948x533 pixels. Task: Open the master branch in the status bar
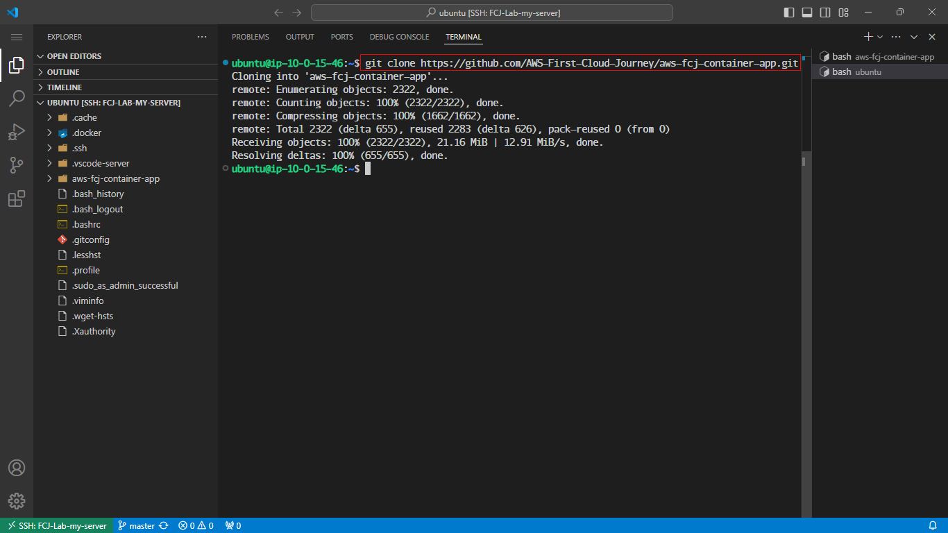(137, 525)
